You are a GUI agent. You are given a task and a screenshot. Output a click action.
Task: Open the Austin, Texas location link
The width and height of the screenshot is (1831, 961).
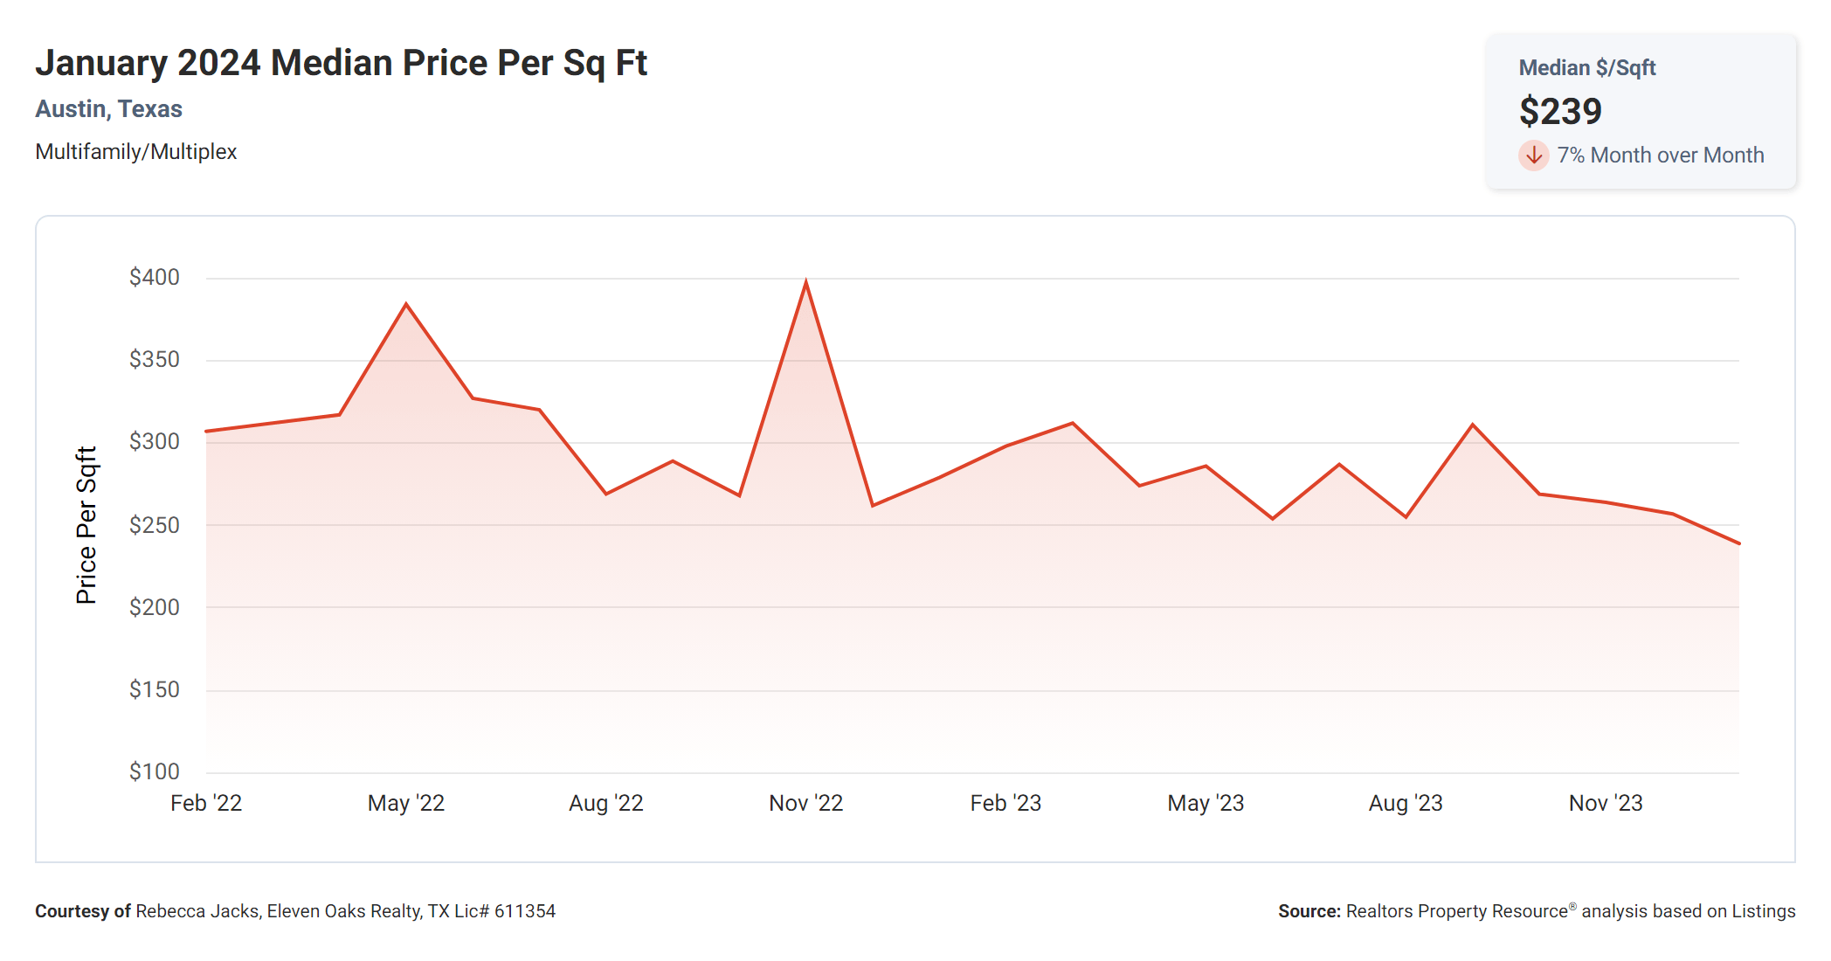pyautogui.click(x=108, y=109)
